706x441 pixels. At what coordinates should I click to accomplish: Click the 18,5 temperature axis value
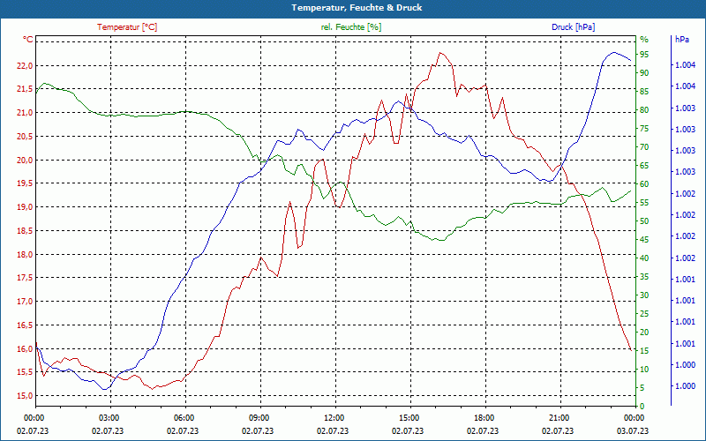tap(26, 231)
